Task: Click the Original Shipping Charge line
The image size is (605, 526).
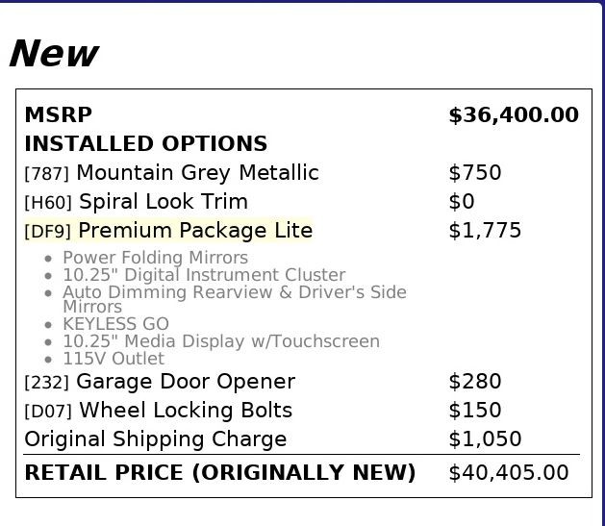Action: coord(155,439)
